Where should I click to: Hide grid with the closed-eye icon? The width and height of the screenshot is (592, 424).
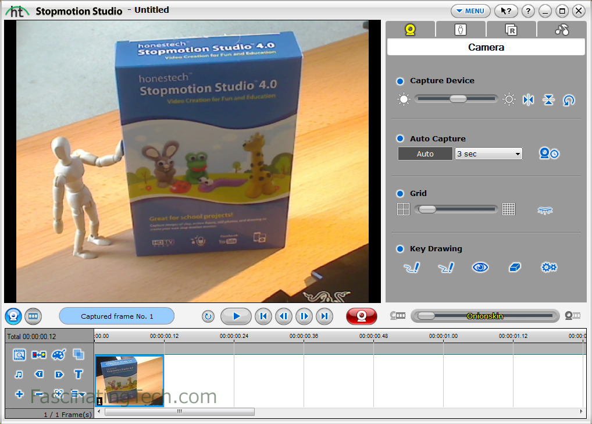pos(545,211)
